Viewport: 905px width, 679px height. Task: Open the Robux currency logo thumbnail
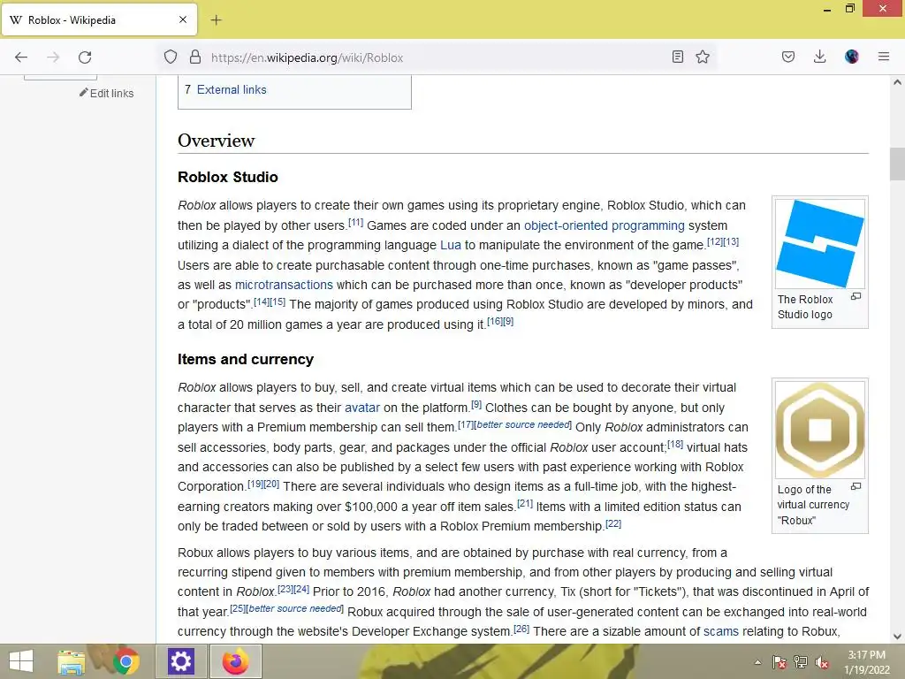[x=819, y=430]
